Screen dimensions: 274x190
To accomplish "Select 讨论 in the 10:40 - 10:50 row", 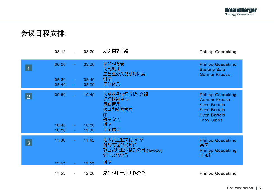I will click(x=107, y=125).
